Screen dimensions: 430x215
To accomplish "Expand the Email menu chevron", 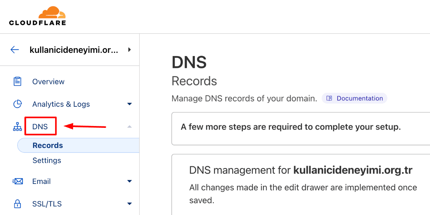I will tap(129, 181).
